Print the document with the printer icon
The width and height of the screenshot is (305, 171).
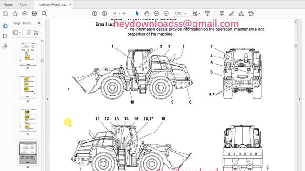click(x=34, y=14)
